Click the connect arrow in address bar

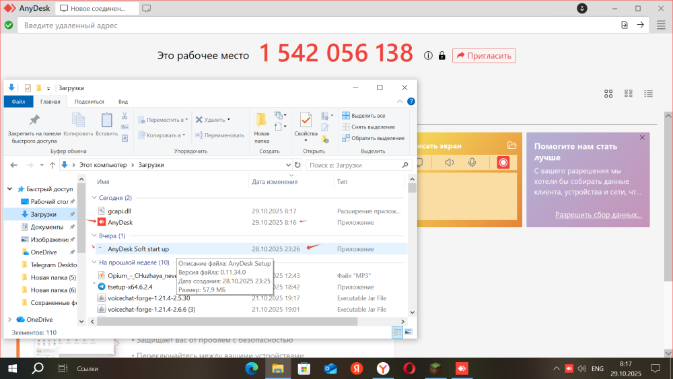[x=641, y=25]
